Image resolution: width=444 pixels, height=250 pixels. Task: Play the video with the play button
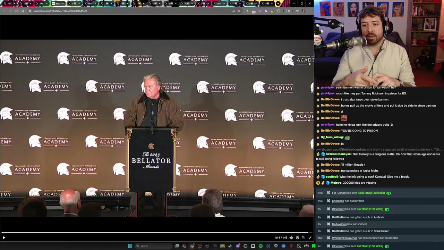4,238
